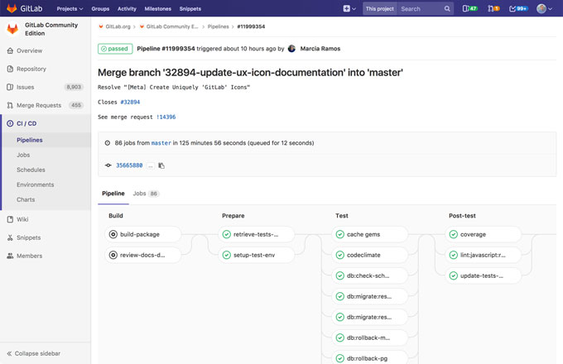563x364 pixels.
Task: Click the coverage job passed icon
Action: [454, 234]
